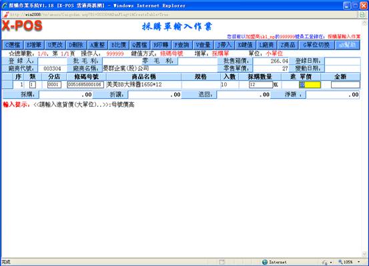Click the yellow 進單價 price field
Viewport: 369px width, 266px height.
[x=310, y=85]
